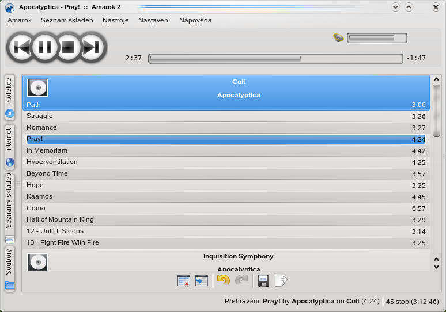446x312 pixels.
Task: Click the Amarok wolf icon in title bar
Action: (x=10, y=7)
